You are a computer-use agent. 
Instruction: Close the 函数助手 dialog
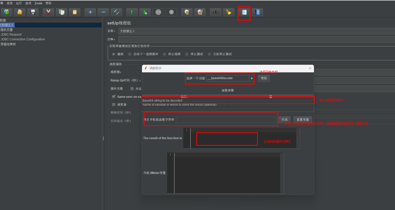click(x=310, y=68)
